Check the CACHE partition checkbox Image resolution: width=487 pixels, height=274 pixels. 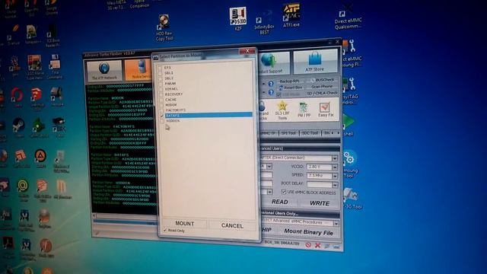point(161,100)
